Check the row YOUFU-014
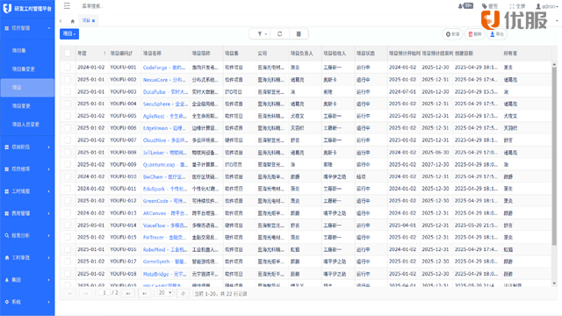Viewport: 562px width, 316px height. (68, 225)
